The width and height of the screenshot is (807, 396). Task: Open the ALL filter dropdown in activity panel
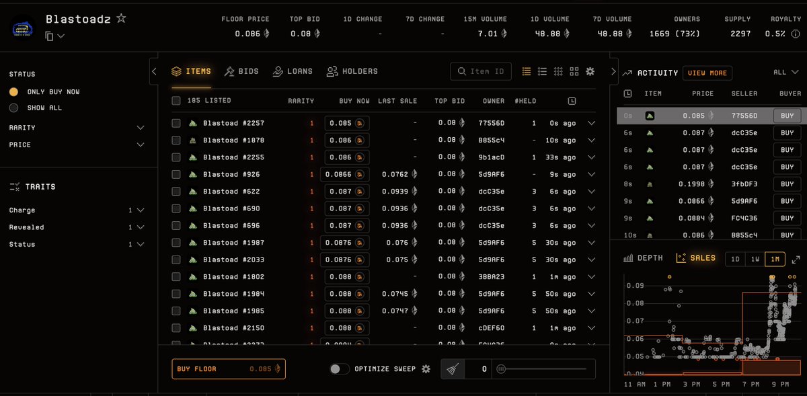(x=784, y=72)
